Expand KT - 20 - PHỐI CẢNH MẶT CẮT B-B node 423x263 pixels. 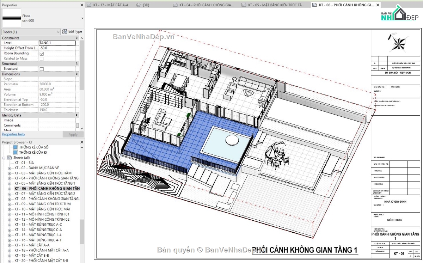10,261
